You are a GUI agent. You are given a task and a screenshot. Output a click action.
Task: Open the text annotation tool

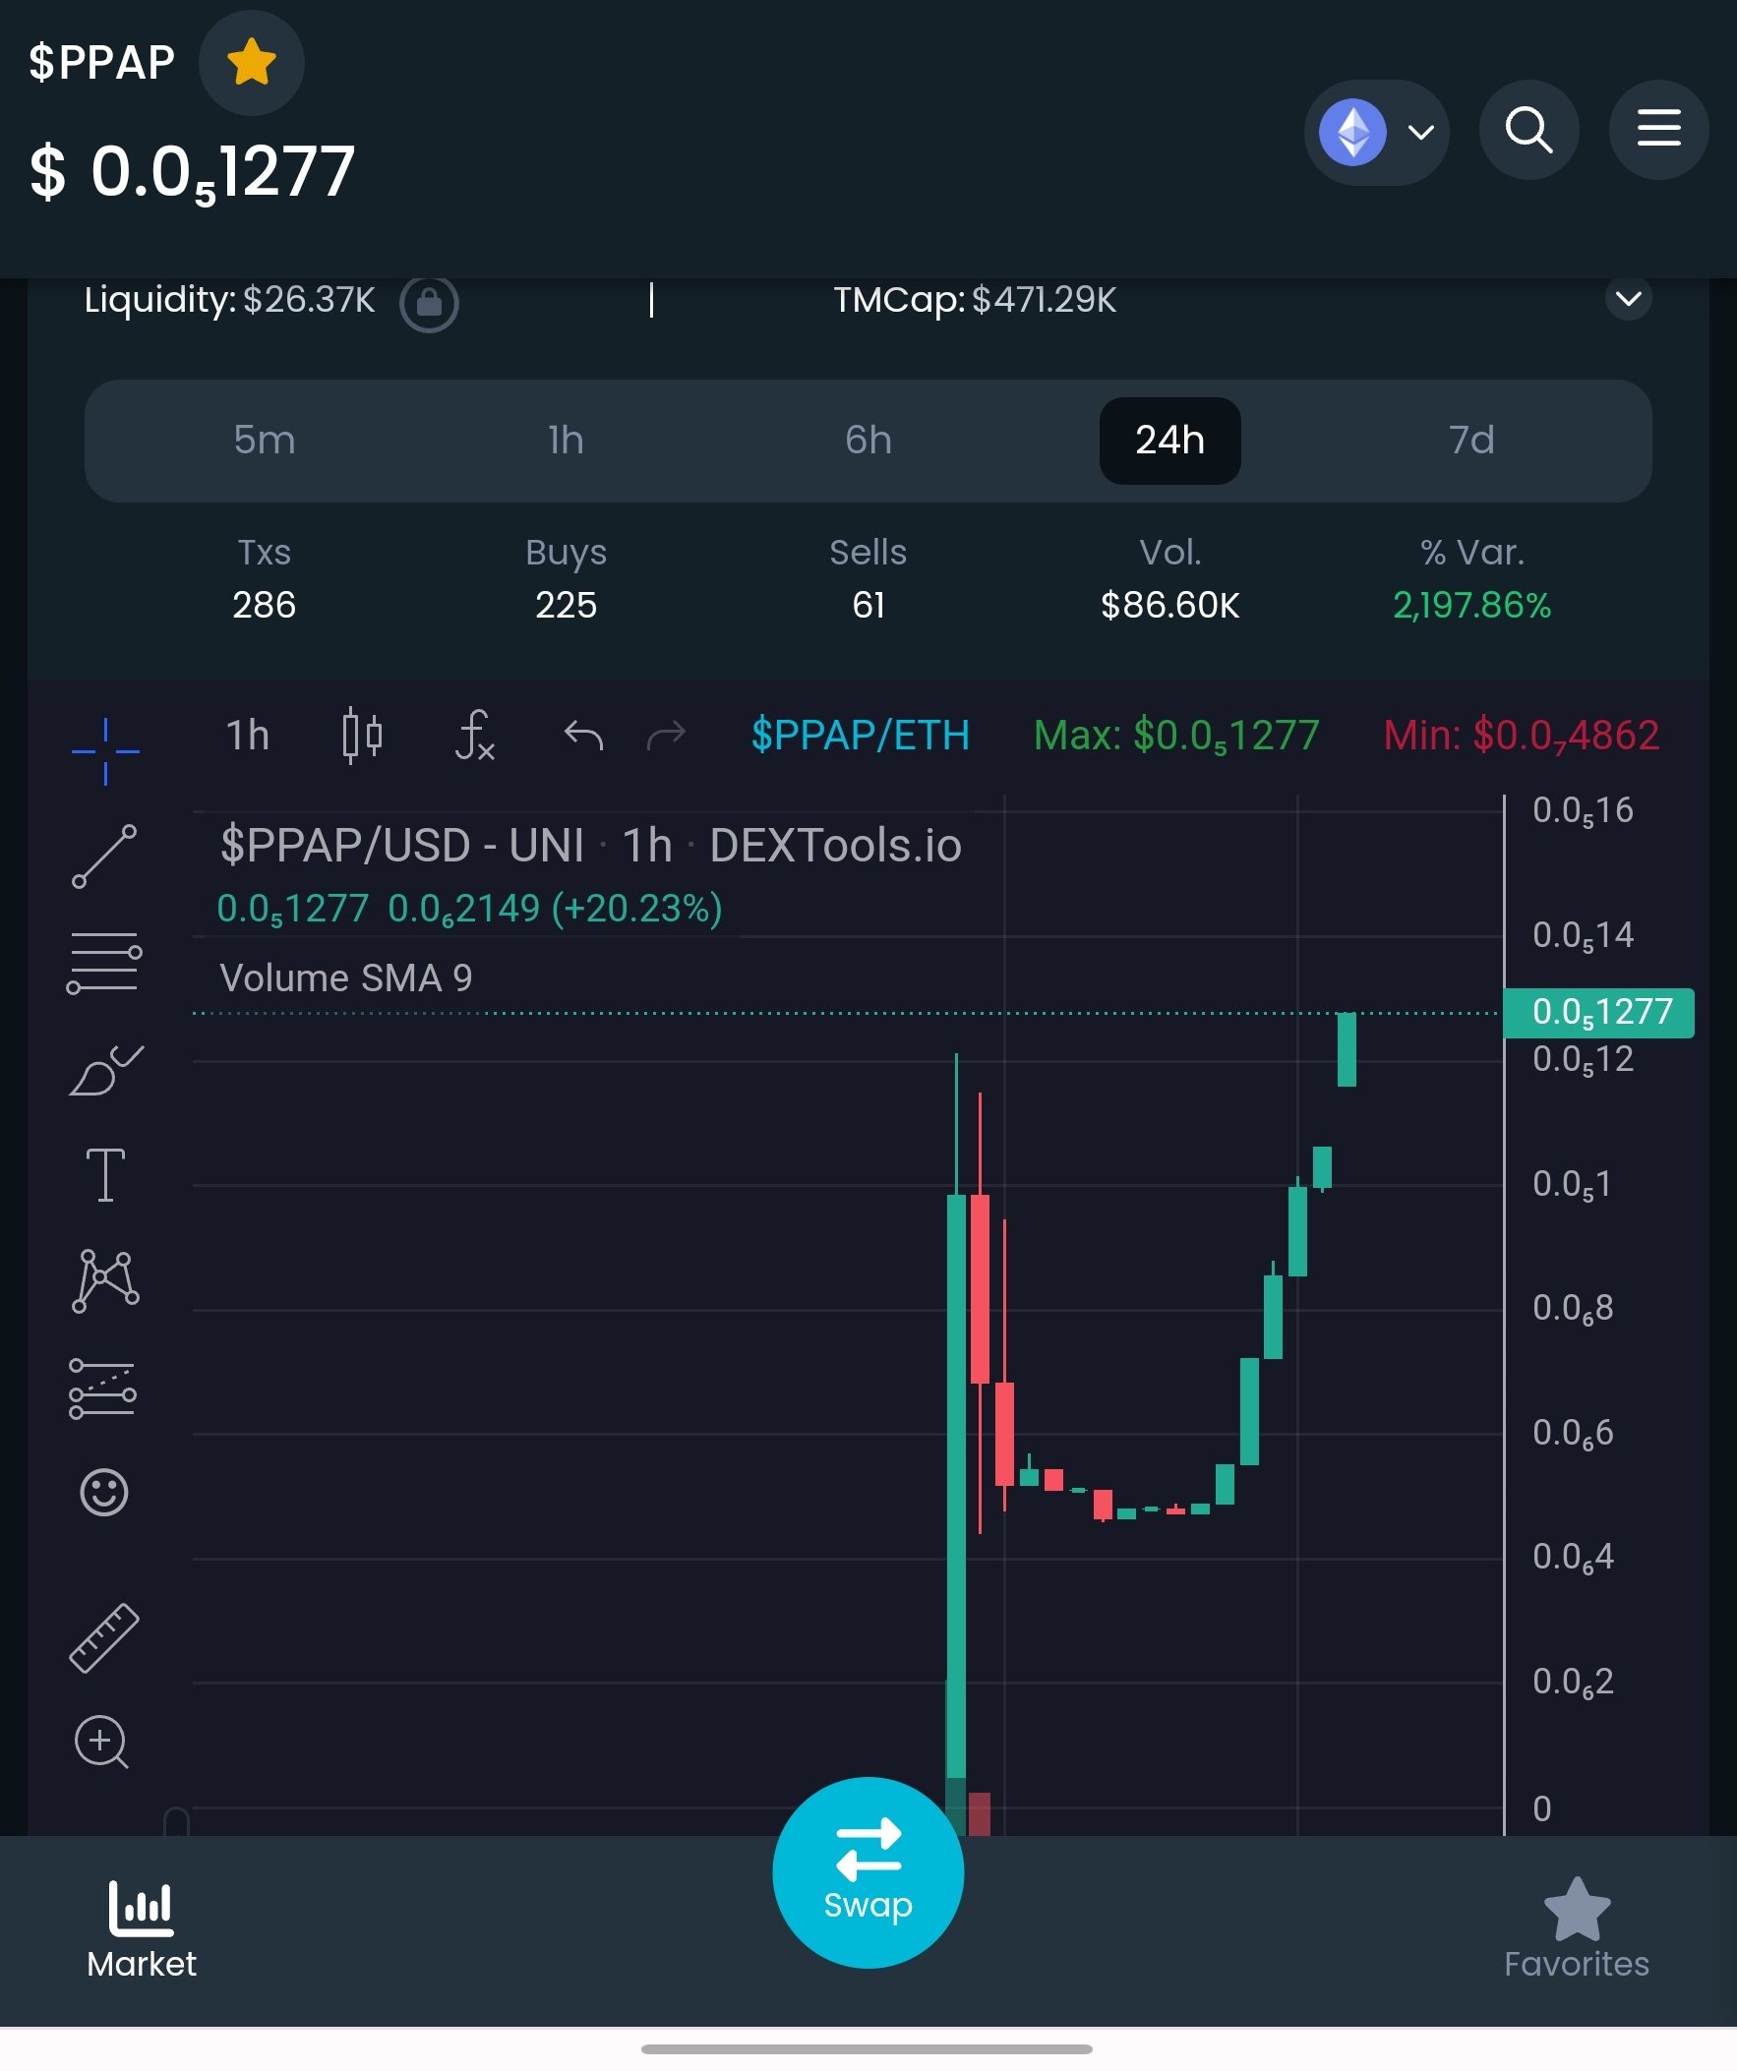(103, 1173)
